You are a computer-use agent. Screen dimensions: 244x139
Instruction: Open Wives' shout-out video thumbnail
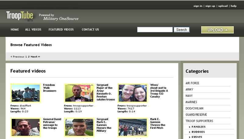coord(133,93)
